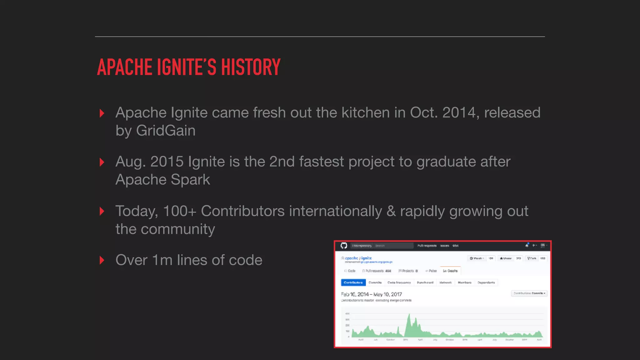
Task: Click the 'This repository' search scope label
Action: (x=362, y=246)
